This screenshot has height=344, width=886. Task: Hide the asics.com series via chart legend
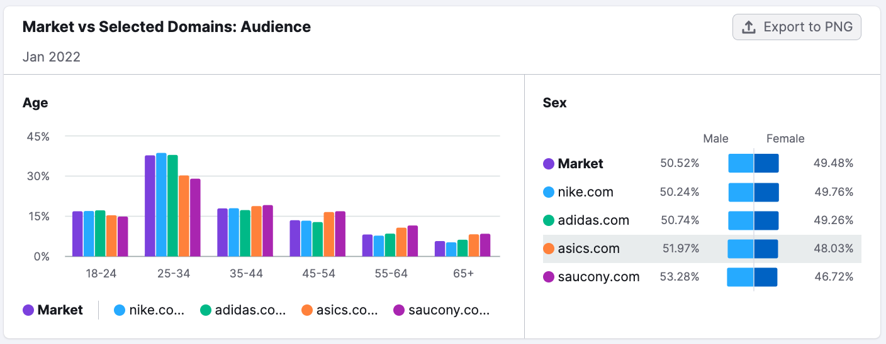coord(340,310)
